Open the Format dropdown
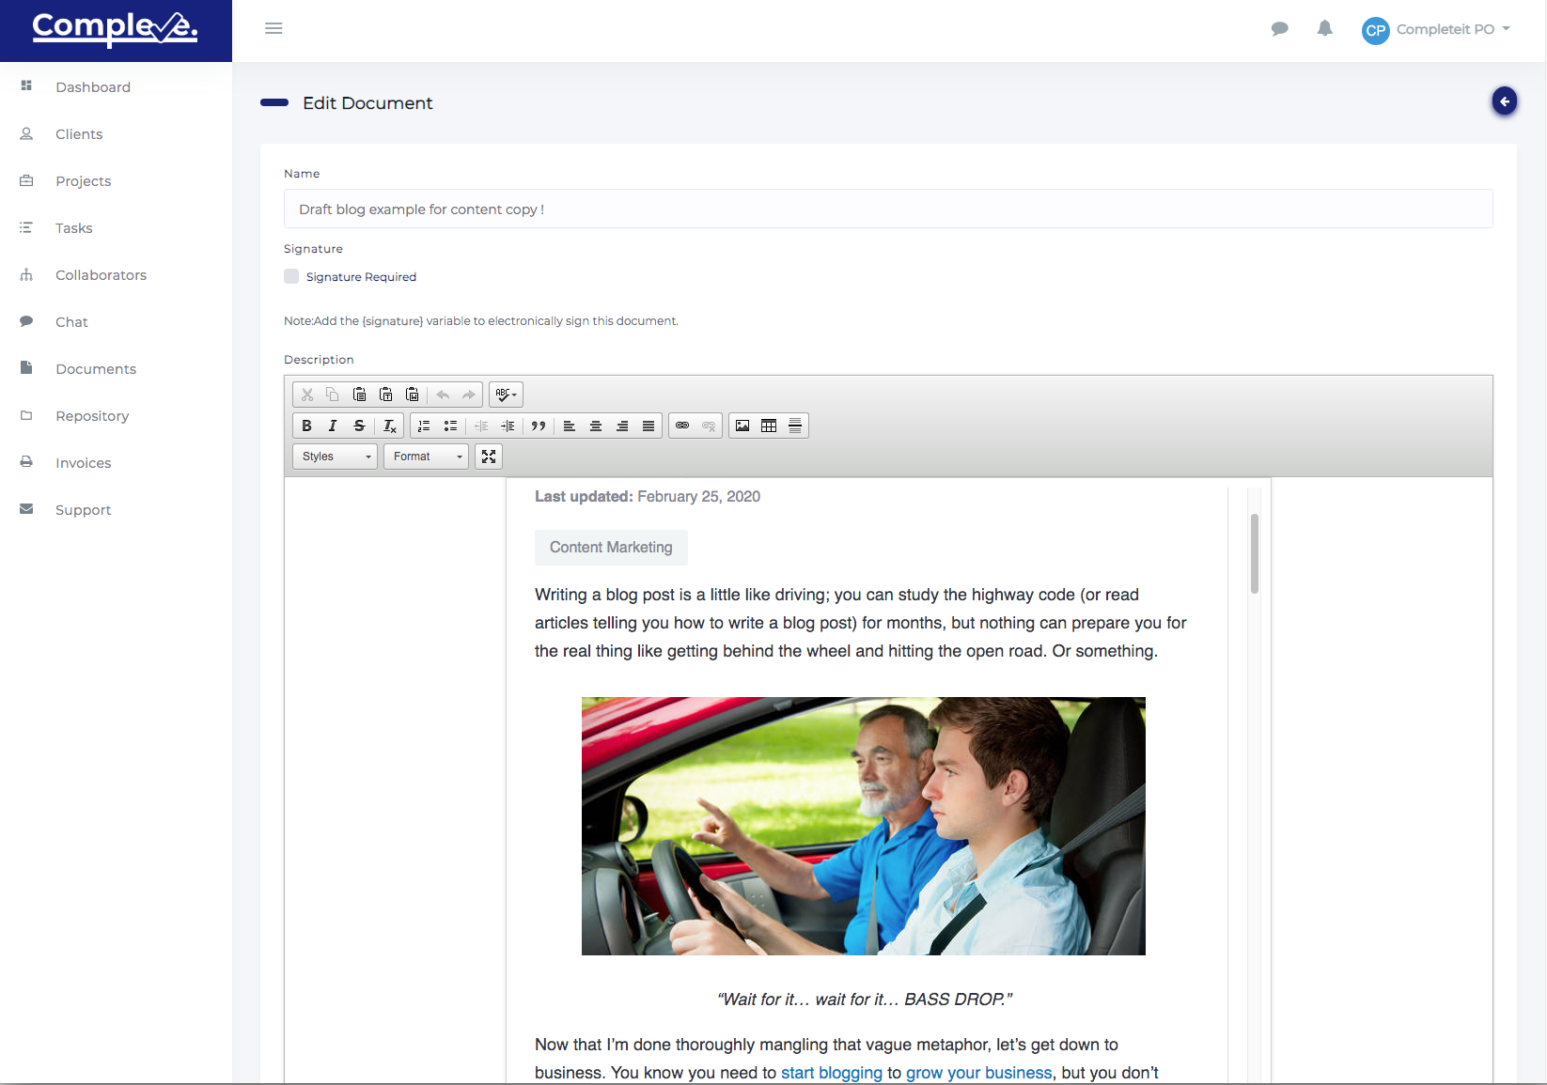The width and height of the screenshot is (1547, 1085). click(x=427, y=457)
